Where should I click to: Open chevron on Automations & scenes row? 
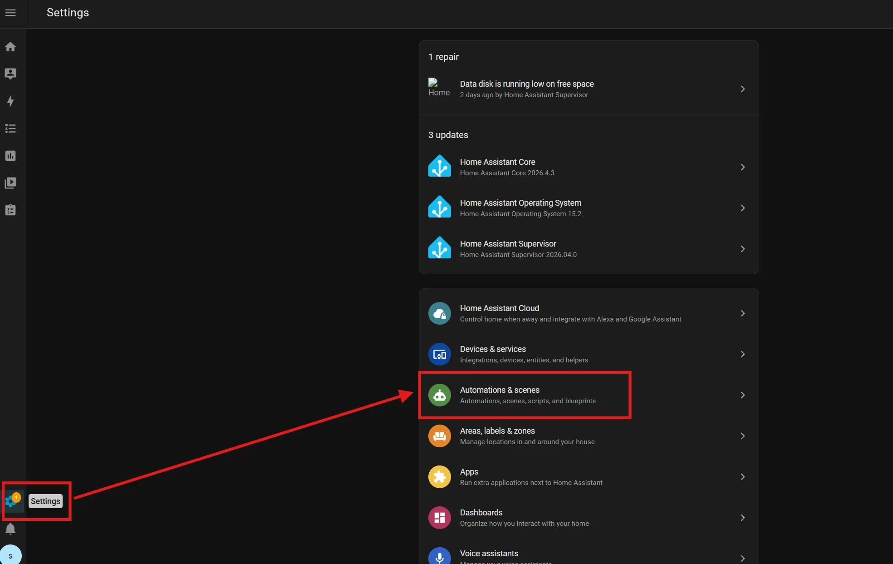point(742,395)
